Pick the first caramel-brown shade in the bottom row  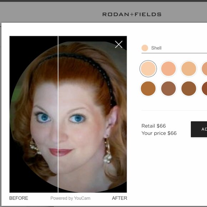[x=148, y=89]
